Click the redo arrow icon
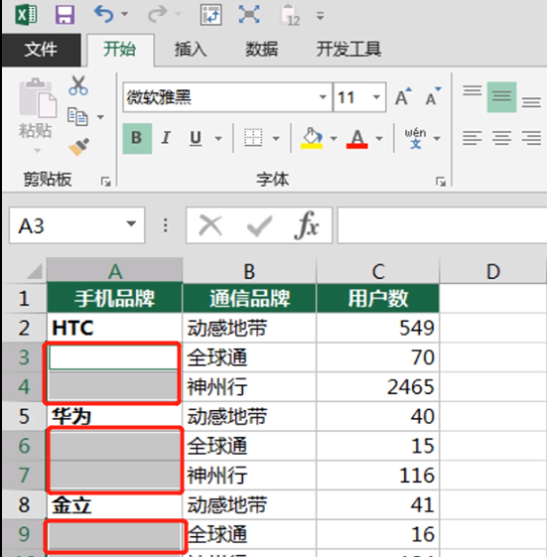The image size is (547, 557). (x=157, y=15)
